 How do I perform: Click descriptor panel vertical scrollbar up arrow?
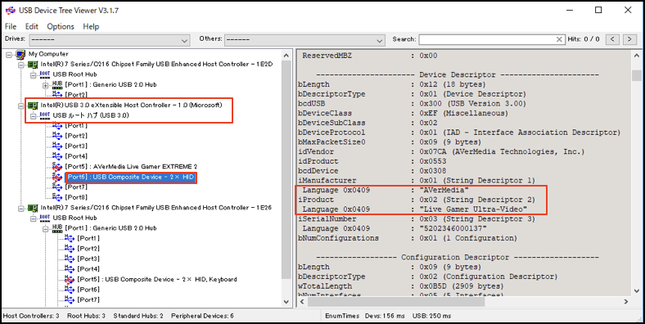click(637, 55)
